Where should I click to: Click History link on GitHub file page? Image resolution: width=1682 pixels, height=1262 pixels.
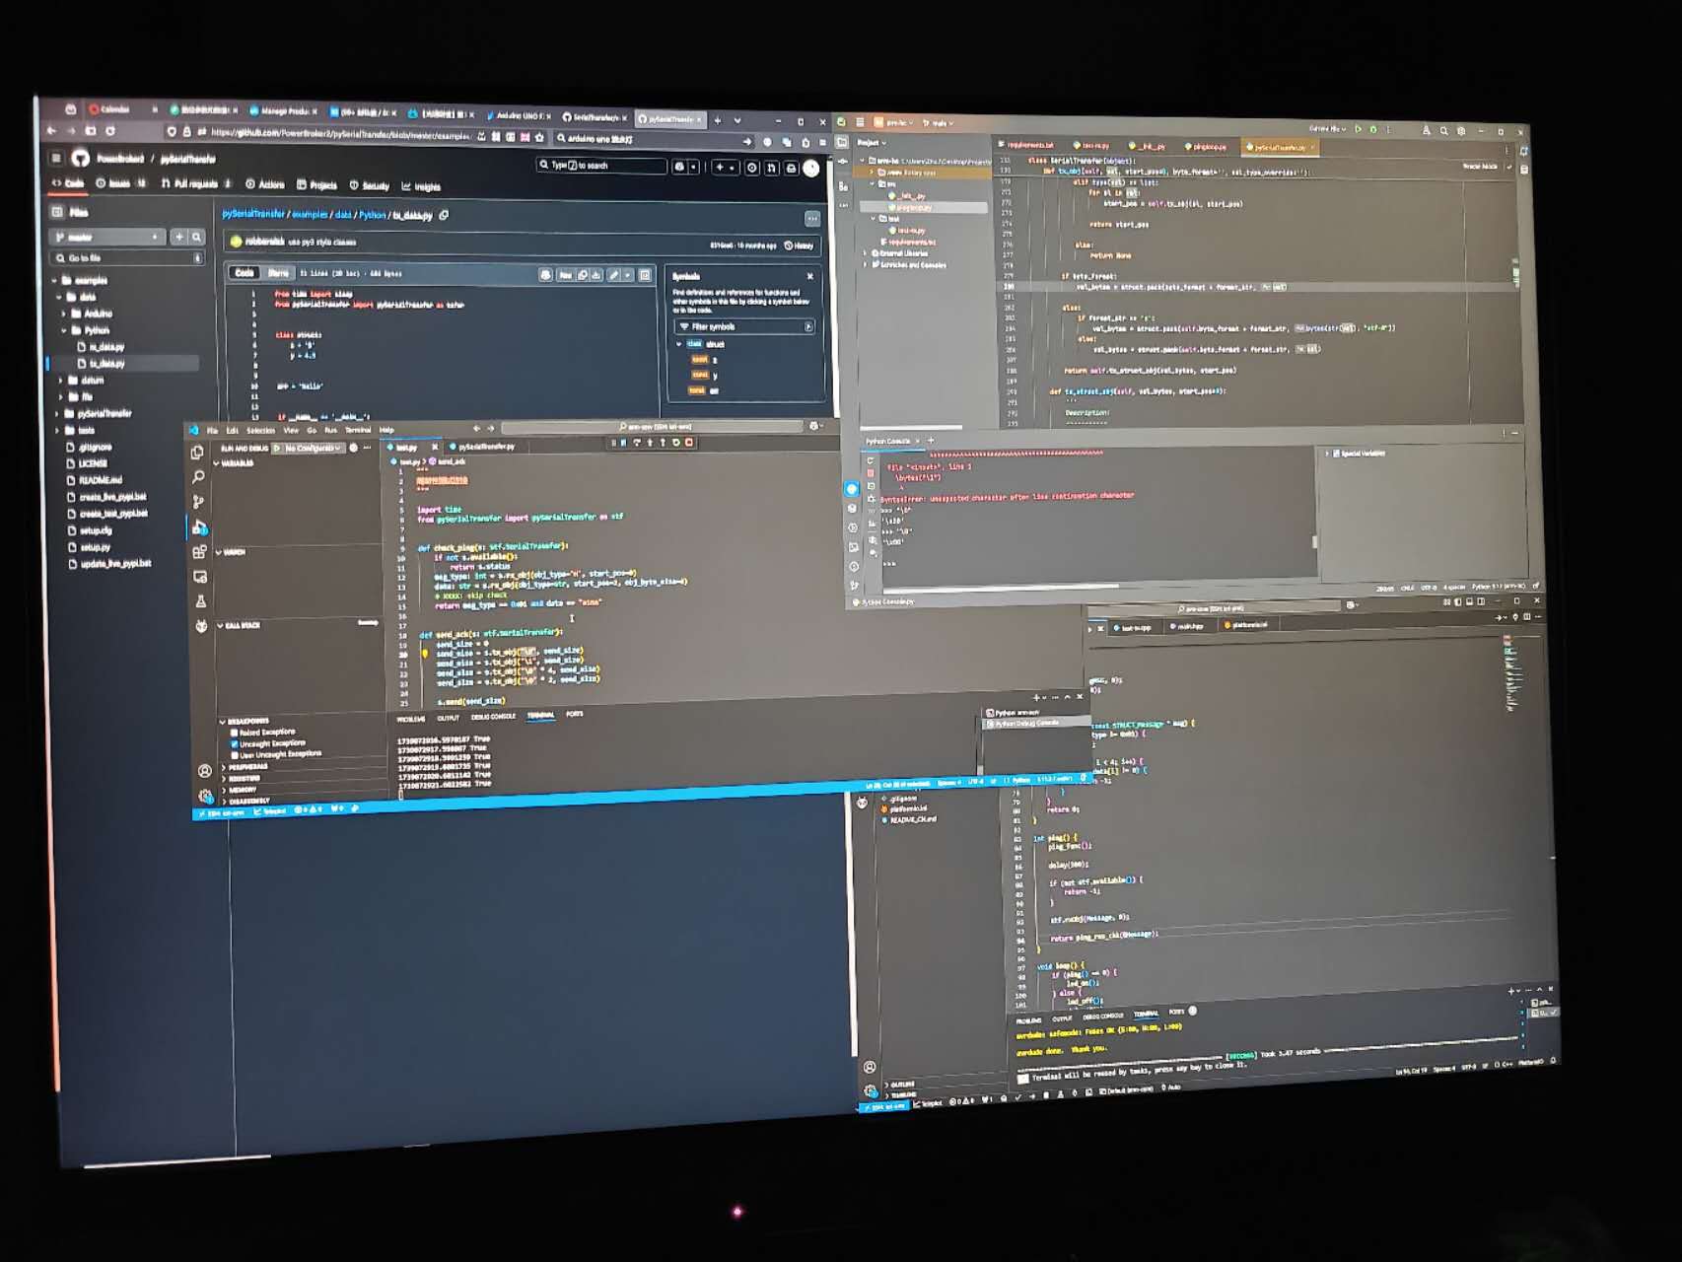click(800, 245)
